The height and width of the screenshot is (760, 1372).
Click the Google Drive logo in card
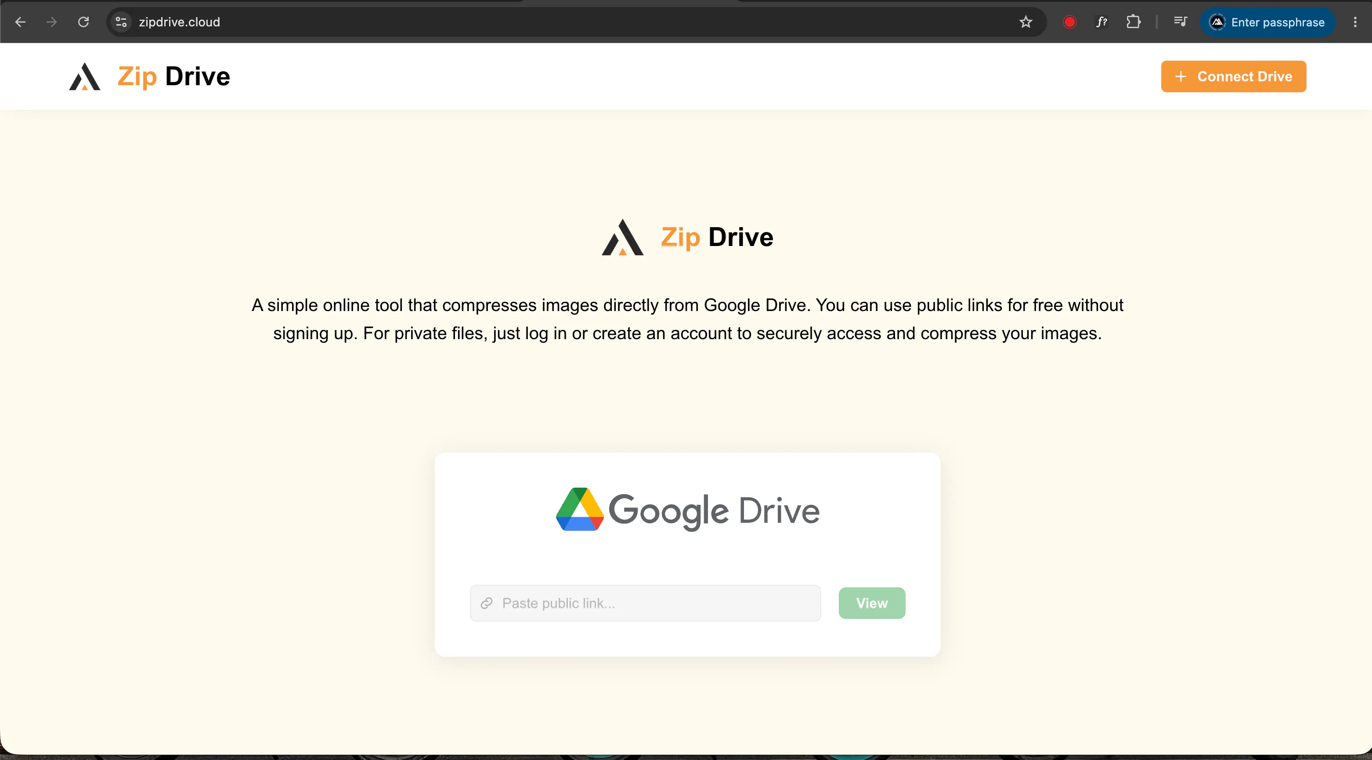pyautogui.click(x=687, y=510)
